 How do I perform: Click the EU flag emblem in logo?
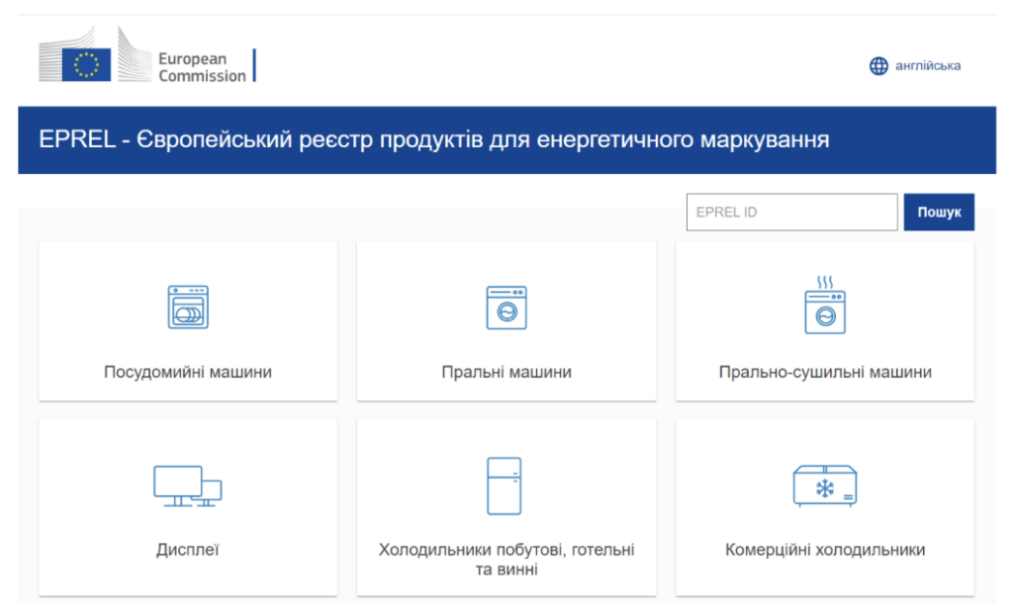87,65
